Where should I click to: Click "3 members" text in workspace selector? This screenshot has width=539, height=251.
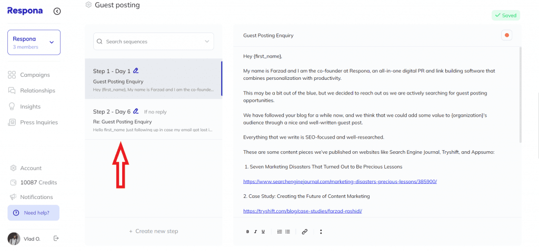26,47
